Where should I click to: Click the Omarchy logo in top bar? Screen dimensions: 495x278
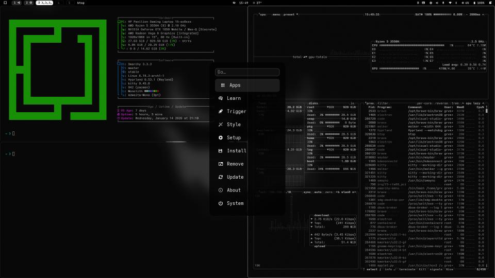(5, 3)
